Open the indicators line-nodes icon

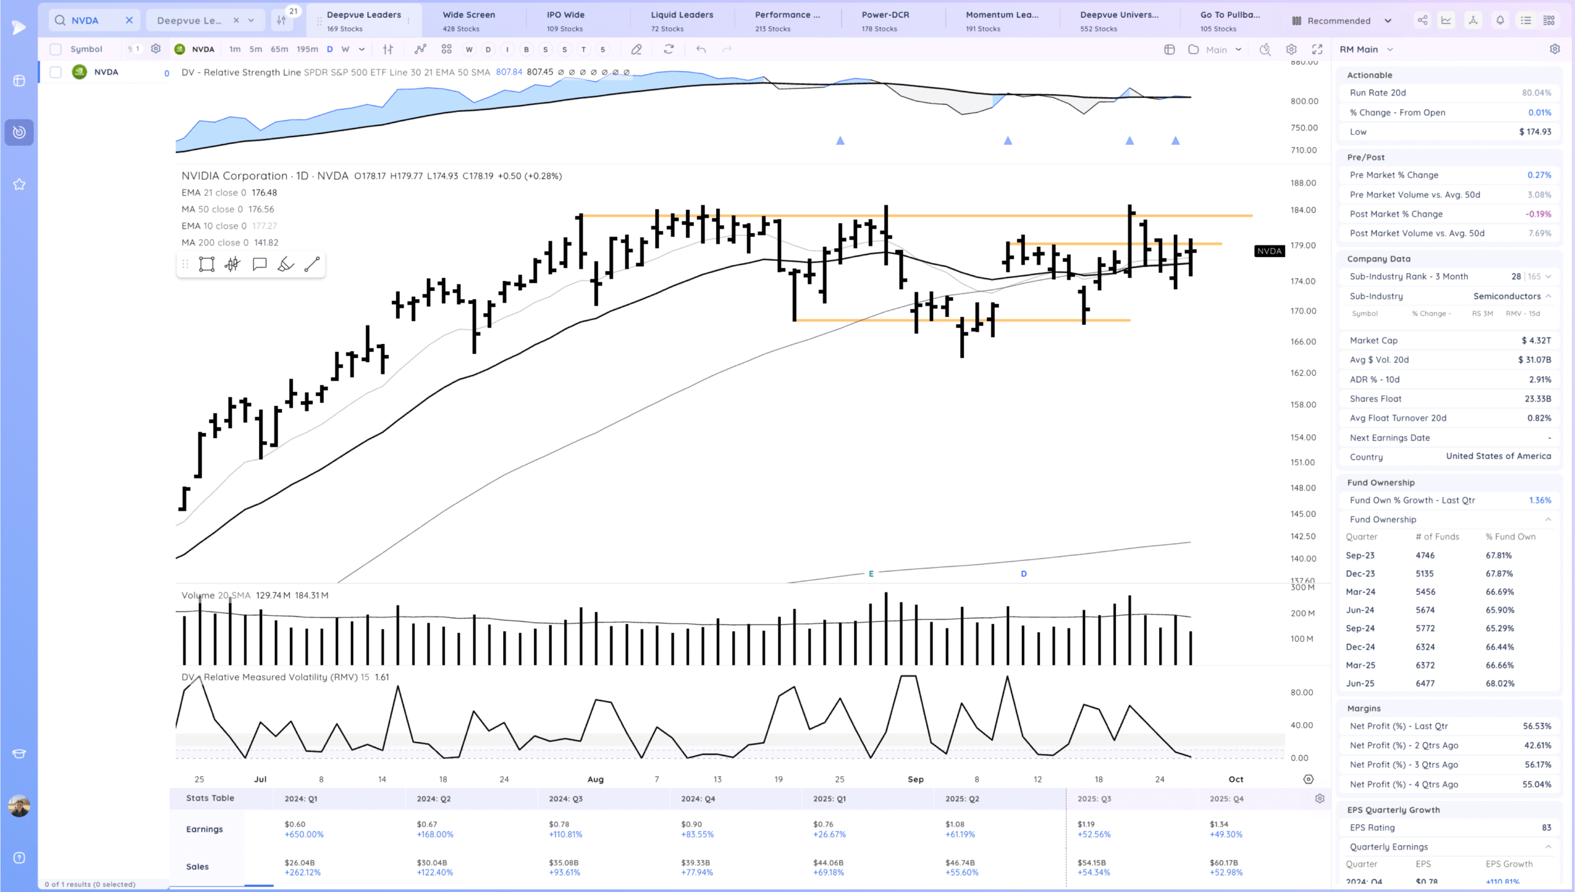click(x=420, y=49)
